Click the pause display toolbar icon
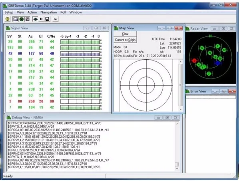239x181 pixels. pyautogui.click(x=41, y=19)
